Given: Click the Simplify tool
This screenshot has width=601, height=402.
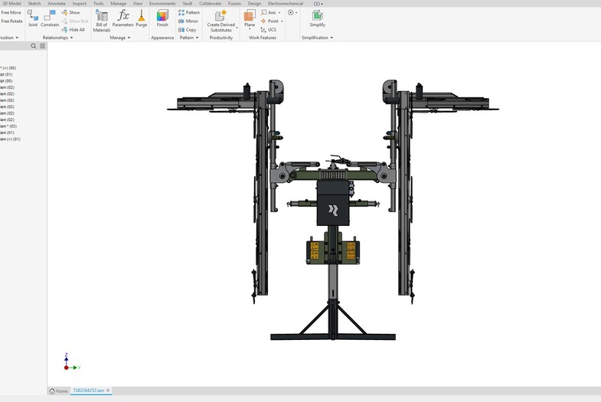Looking at the screenshot, I should [317, 16].
